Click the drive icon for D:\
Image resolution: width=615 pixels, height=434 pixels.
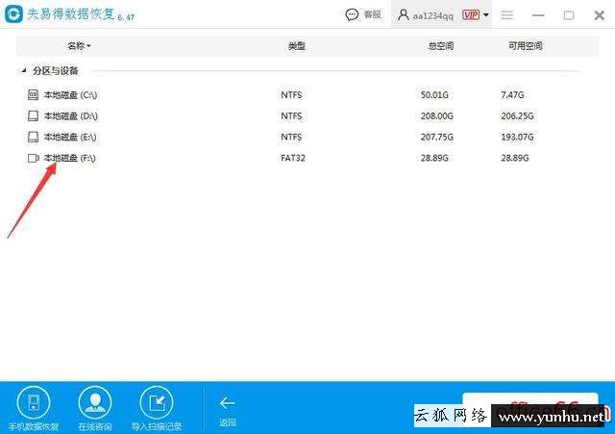33,115
